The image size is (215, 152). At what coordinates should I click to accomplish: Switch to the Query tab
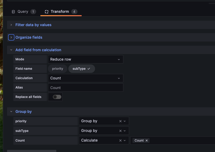24,11
